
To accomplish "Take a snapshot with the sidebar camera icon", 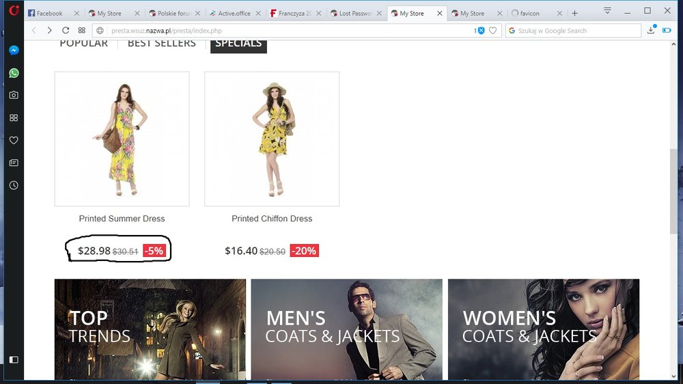I will [14, 95].
